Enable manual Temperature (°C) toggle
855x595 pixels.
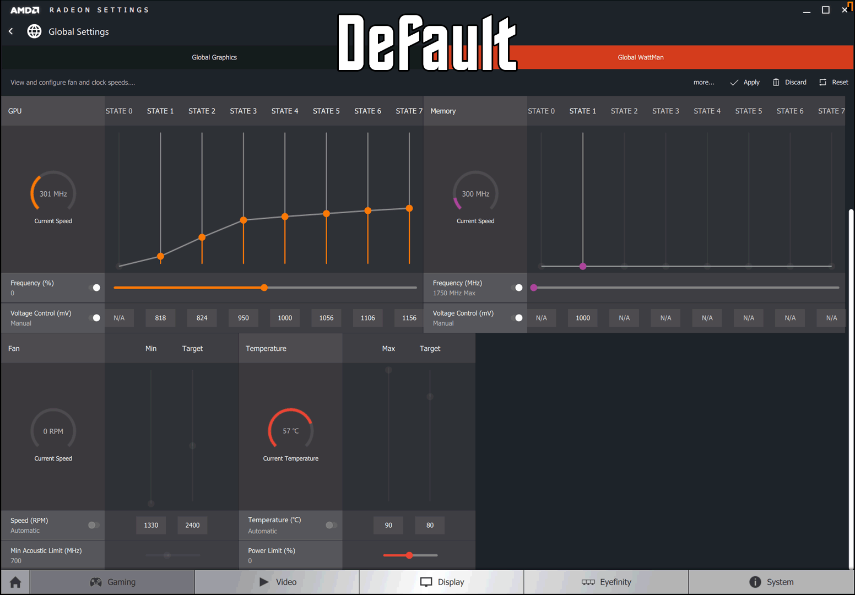(x=332, y=525)
